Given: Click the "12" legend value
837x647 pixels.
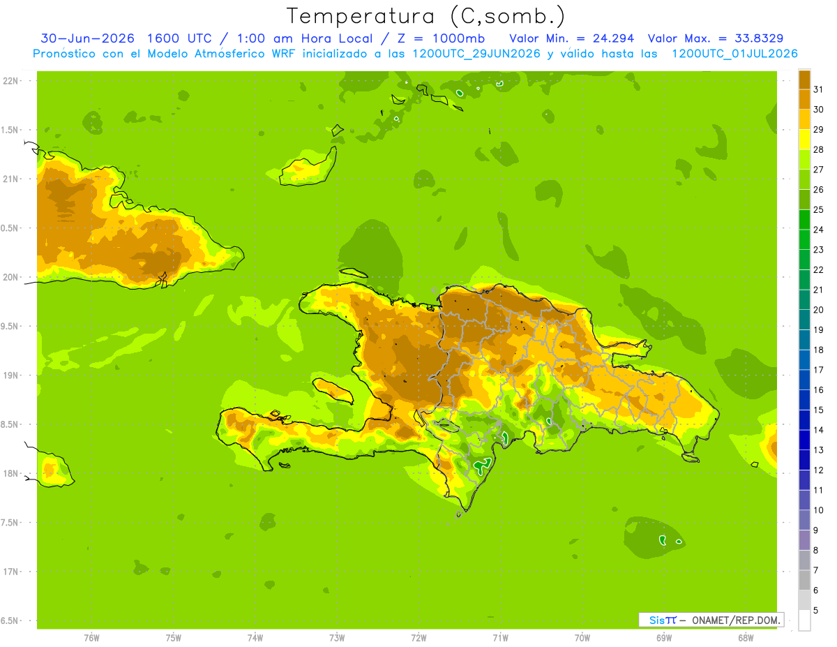Looking at the screenshot, I should 819,470.
